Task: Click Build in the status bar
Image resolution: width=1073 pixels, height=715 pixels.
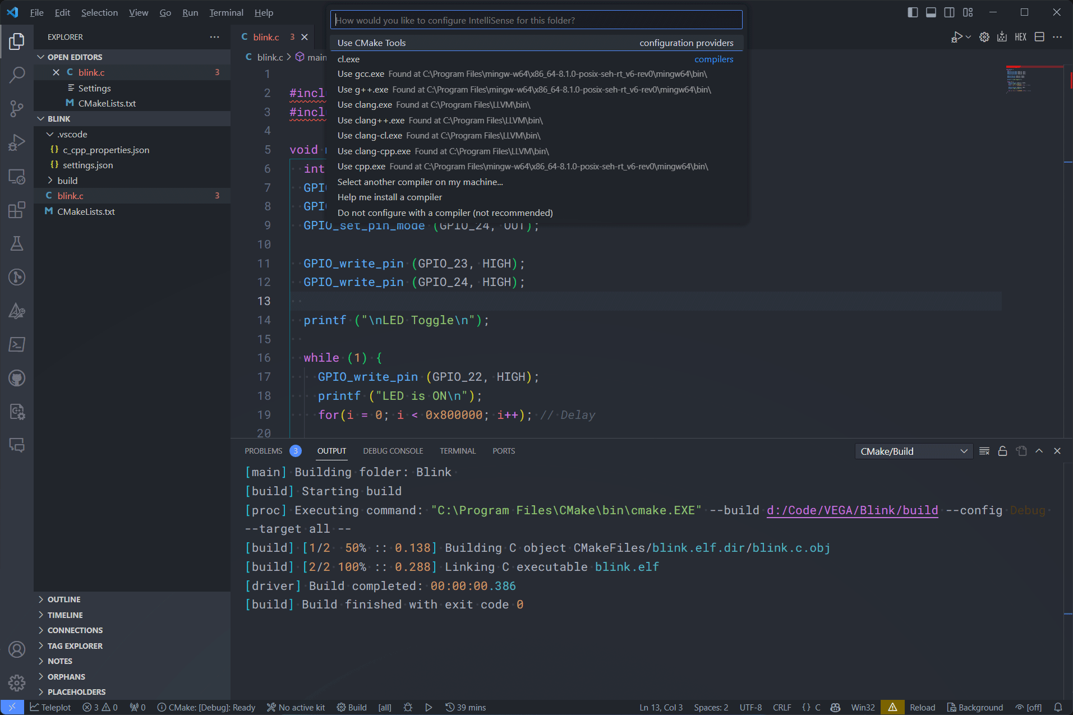Action: [x=352, y=707]
